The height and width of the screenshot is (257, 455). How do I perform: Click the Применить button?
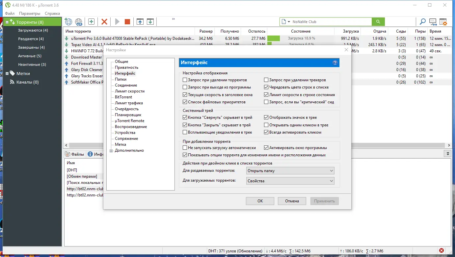[x=324, y=201]
